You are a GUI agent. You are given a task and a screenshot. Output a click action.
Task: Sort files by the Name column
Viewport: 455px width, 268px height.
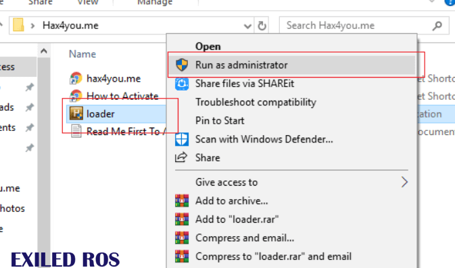[82, 54]
